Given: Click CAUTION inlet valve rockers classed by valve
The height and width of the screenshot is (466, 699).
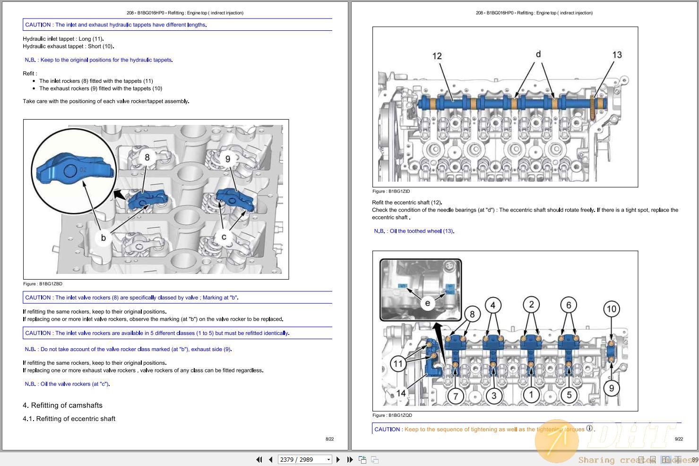Looking at the screenshot, I should (x=178, y=298).
